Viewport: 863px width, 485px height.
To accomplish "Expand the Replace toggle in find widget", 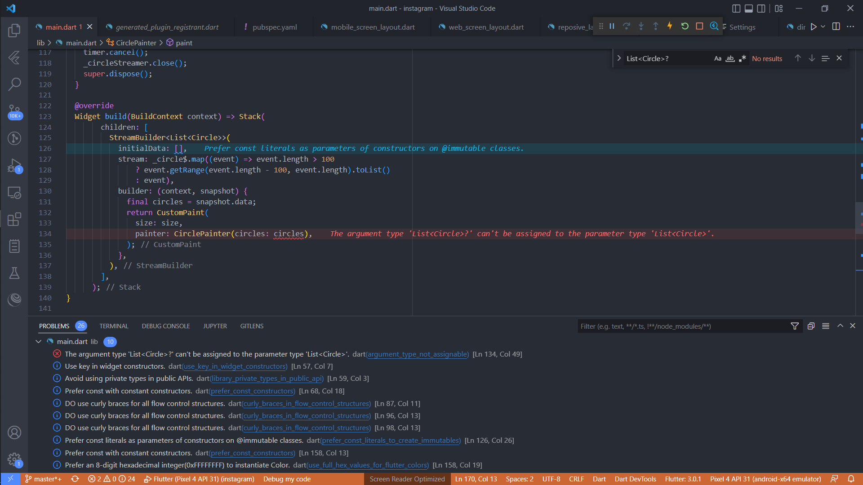I will [619, 58].
